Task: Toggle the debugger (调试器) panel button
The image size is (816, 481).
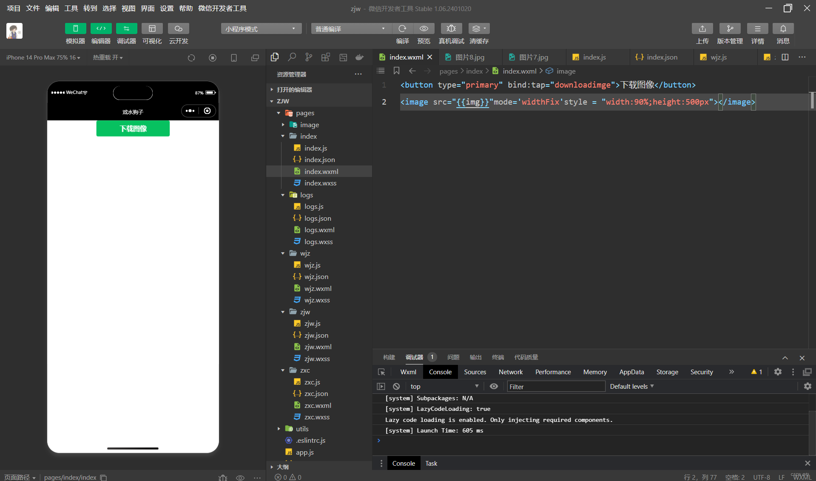Action: tap(126, 28)
